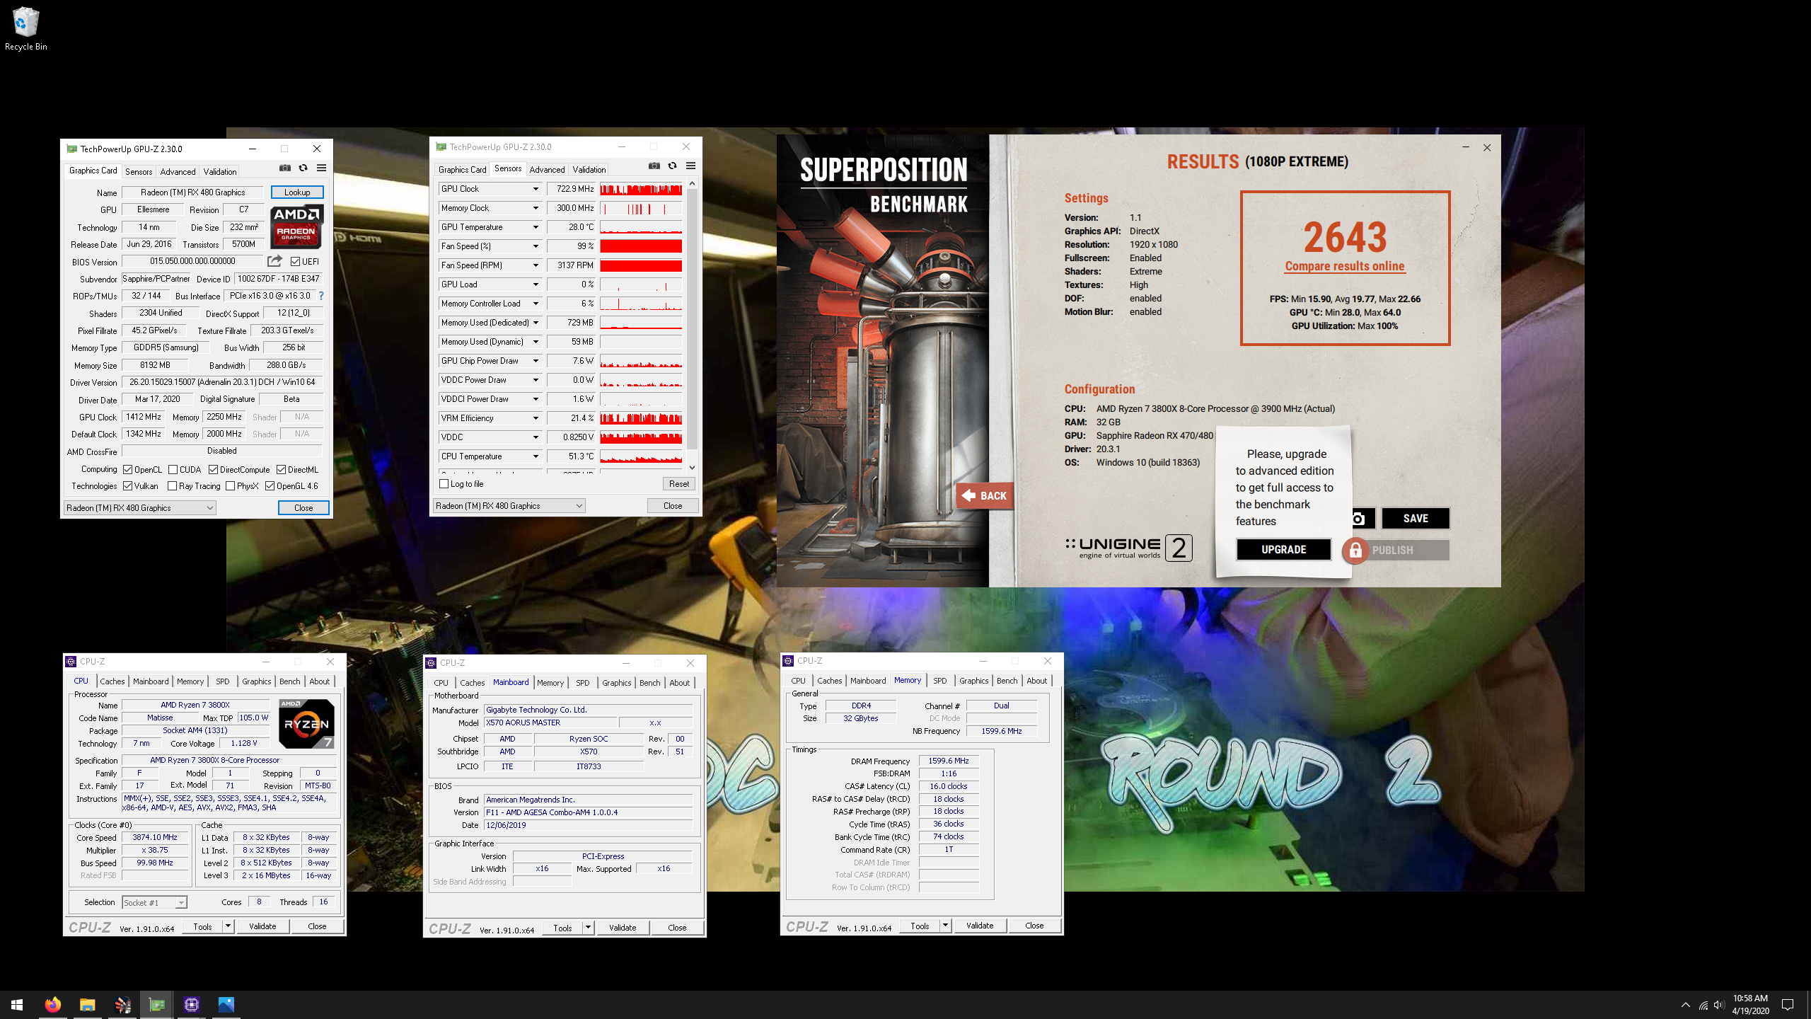Click the Ryzen 7 logo in CPU-Z
Viewport: 1811px width, 1019px height.
pos(306,723)
